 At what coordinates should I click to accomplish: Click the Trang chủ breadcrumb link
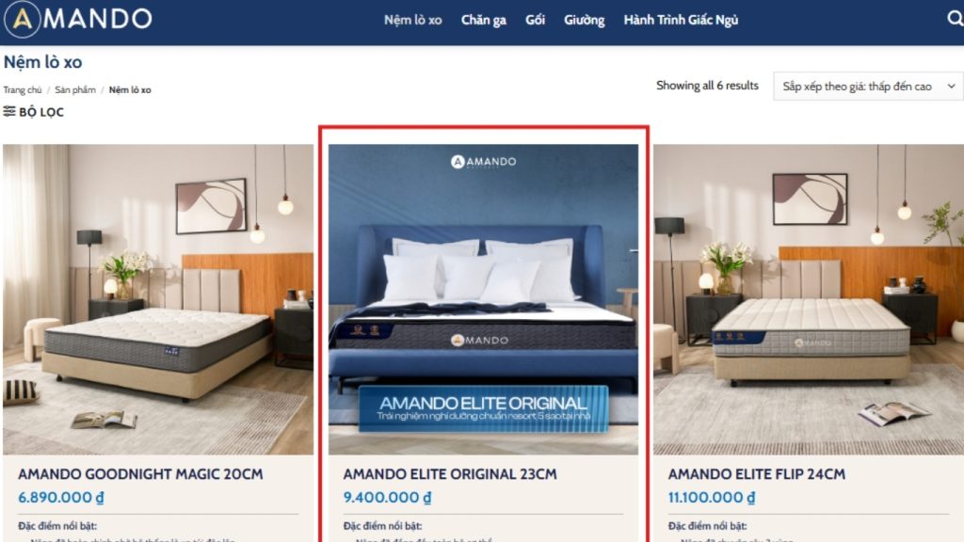[23, 89]
